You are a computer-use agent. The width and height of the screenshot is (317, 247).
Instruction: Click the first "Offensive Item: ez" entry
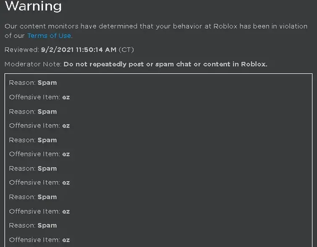39,97
